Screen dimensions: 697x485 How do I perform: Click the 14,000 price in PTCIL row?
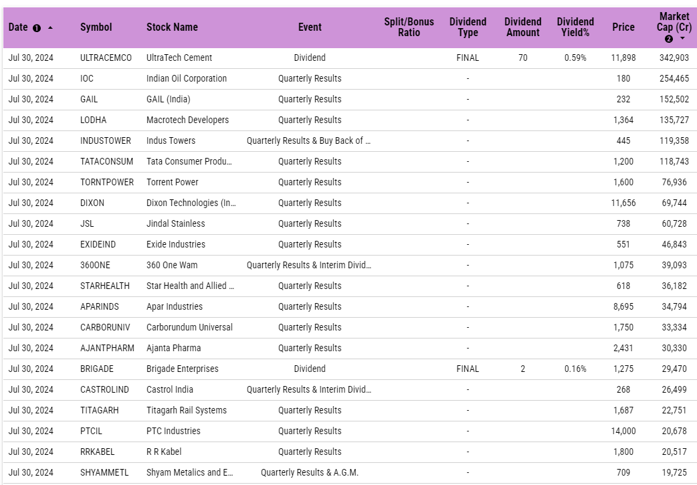[623, 431]
